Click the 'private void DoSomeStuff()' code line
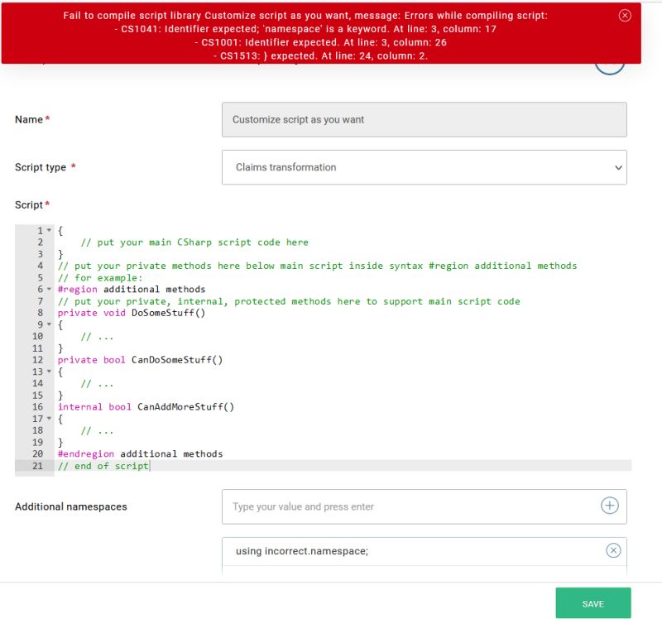Viewport: 662px width, 619px height. click(x=132, y=313)
